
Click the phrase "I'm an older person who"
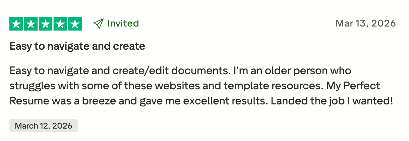292,71
